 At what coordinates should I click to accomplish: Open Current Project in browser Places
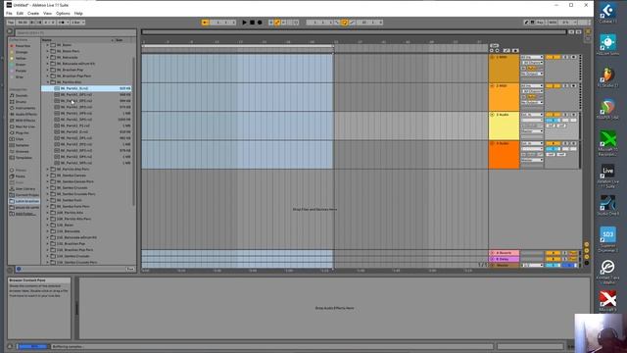[27, 195]
